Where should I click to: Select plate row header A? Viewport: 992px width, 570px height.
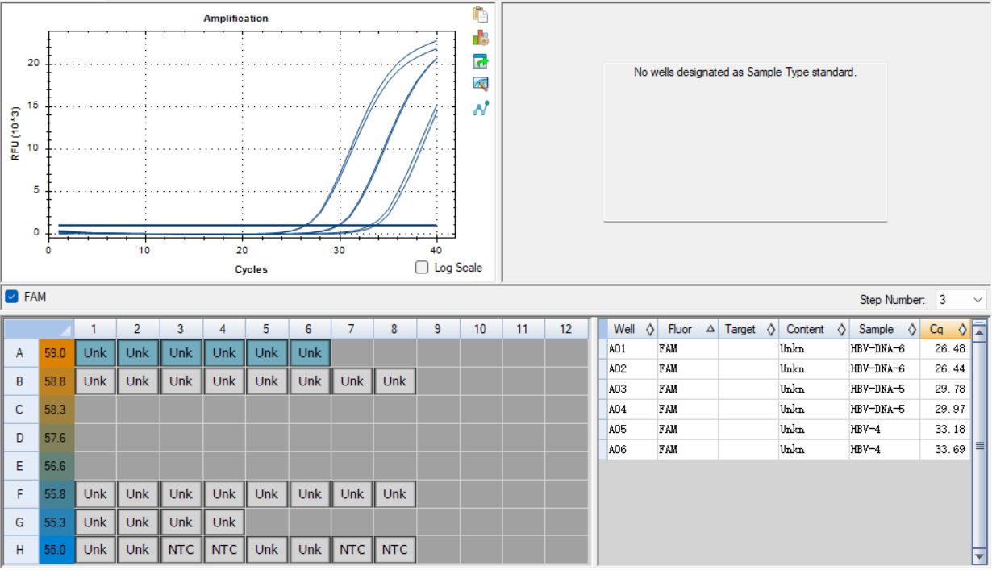click(x=20, y=353)
